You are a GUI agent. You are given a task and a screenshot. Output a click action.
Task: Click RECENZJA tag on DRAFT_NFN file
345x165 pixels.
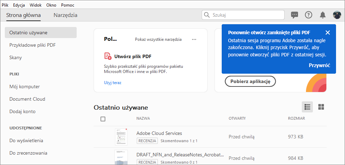[147, 162]
